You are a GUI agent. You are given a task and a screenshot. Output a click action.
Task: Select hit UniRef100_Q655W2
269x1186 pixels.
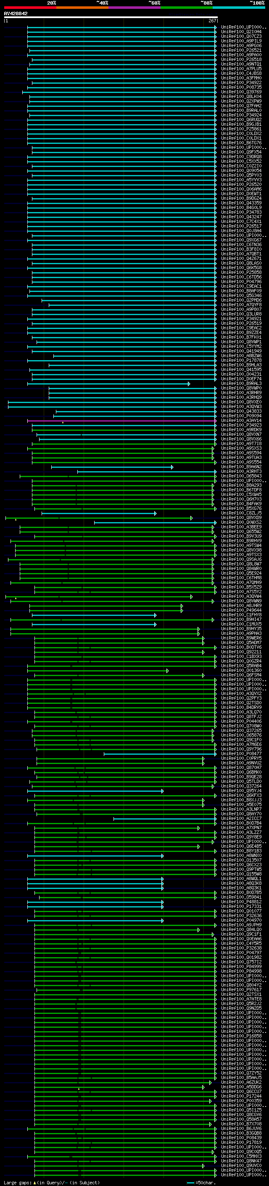(241, 532)
